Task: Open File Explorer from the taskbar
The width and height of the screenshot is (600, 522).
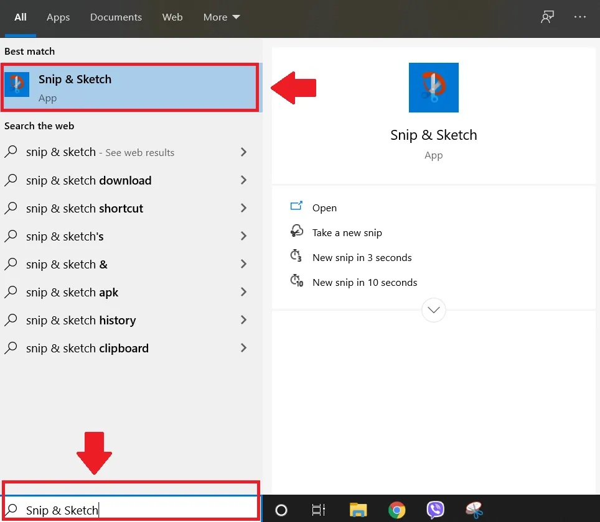Action: 358,511
